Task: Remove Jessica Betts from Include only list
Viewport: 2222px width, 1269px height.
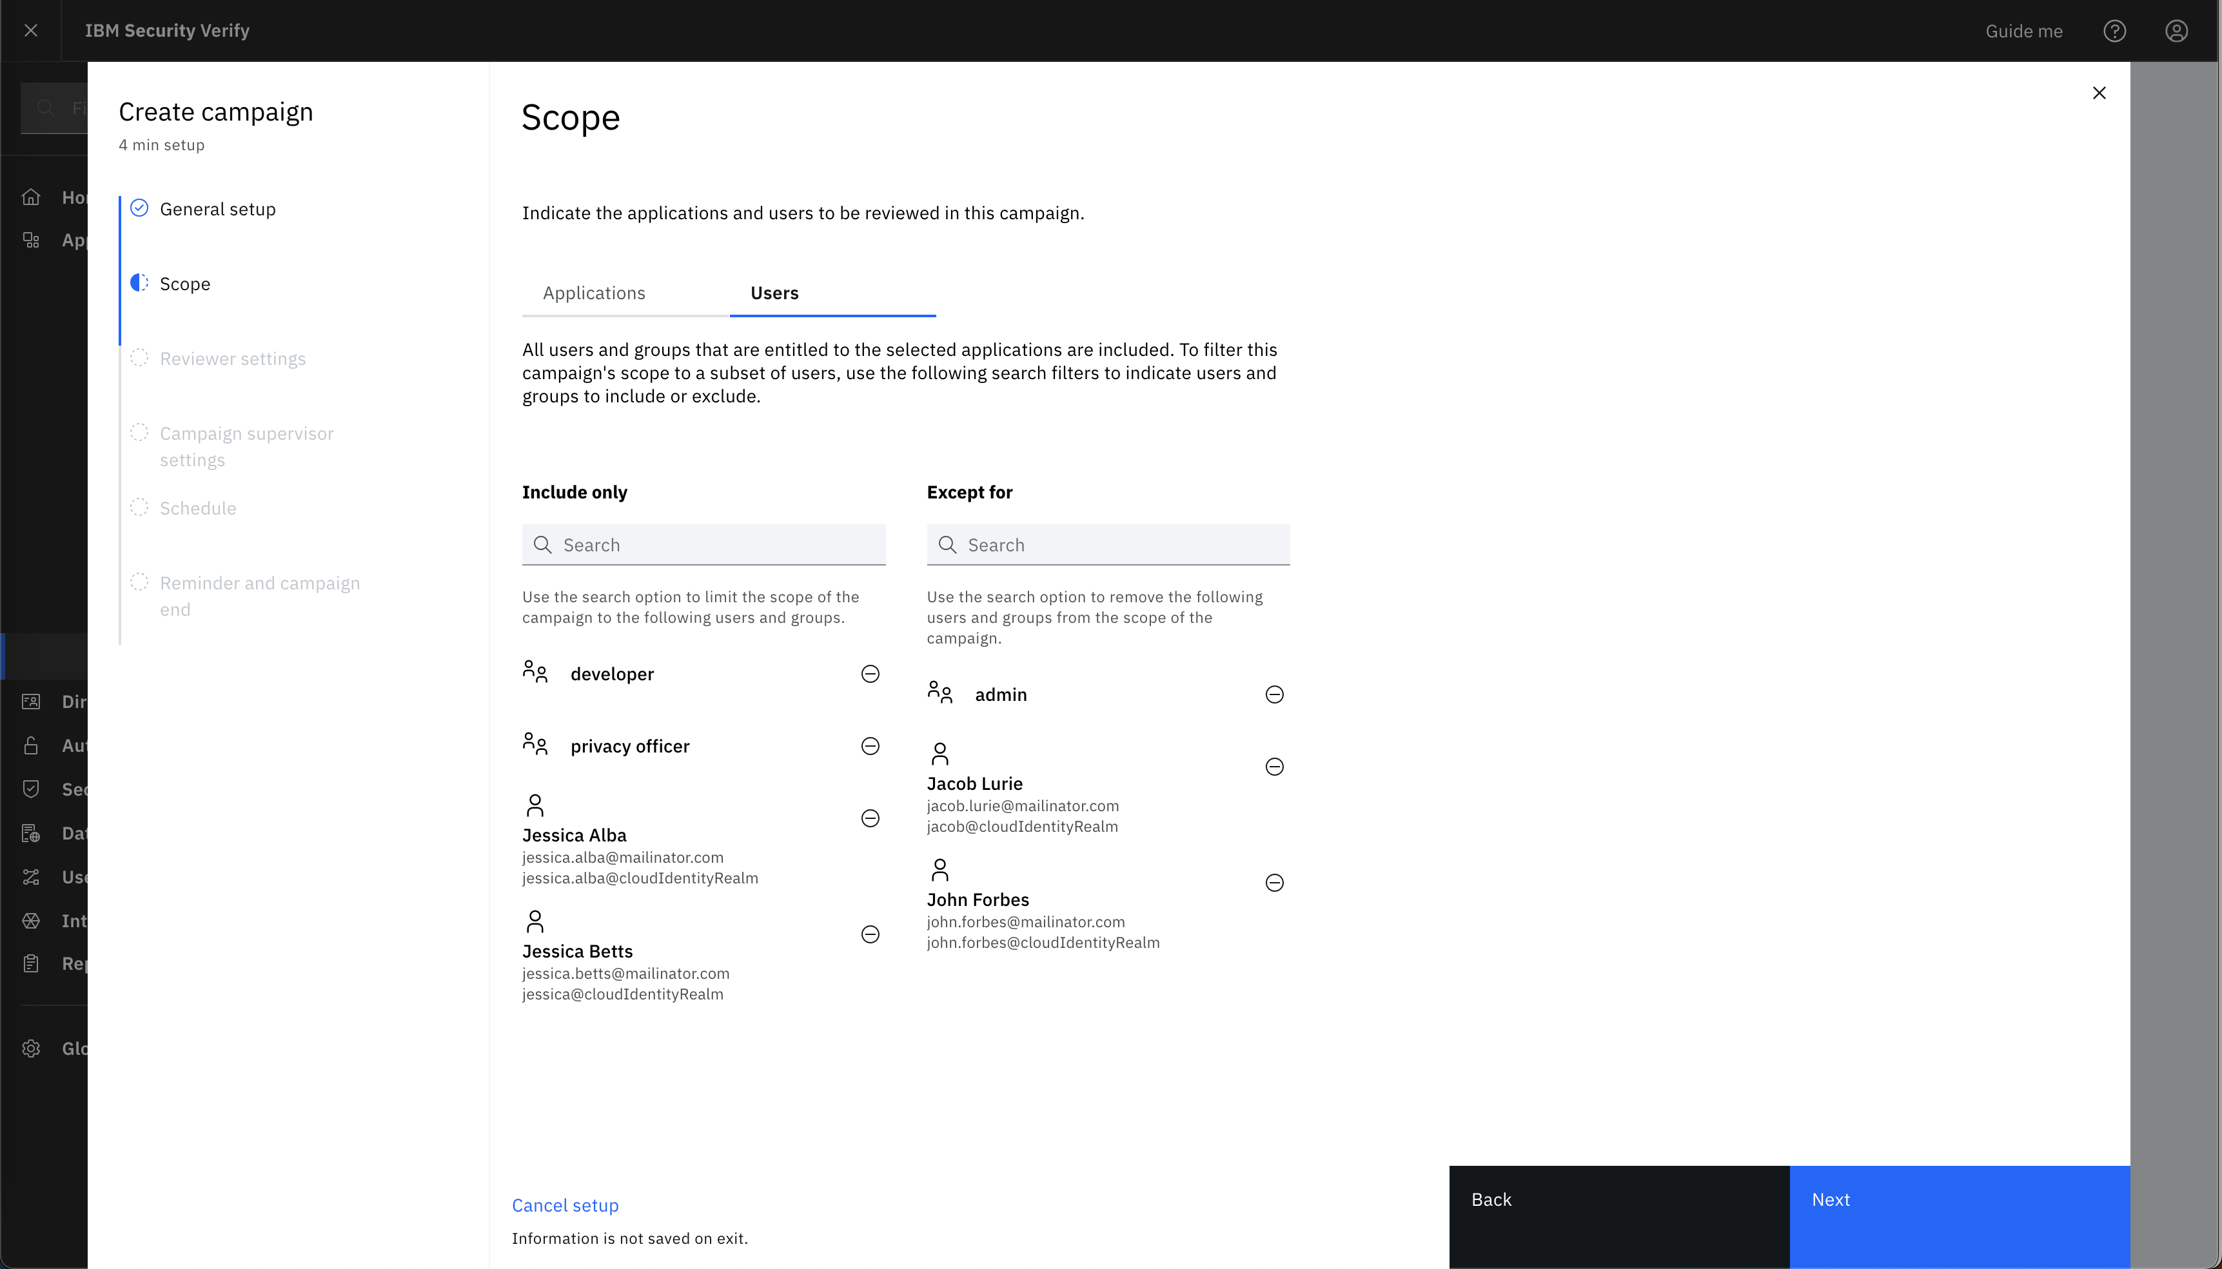Action: (870, 934)
